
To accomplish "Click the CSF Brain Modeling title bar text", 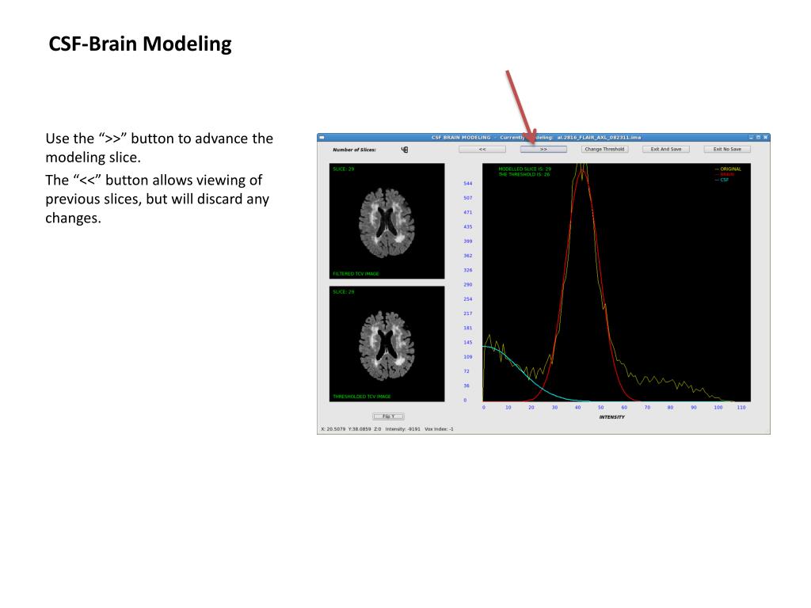I will pyautogui.click(x=536, y=138).
